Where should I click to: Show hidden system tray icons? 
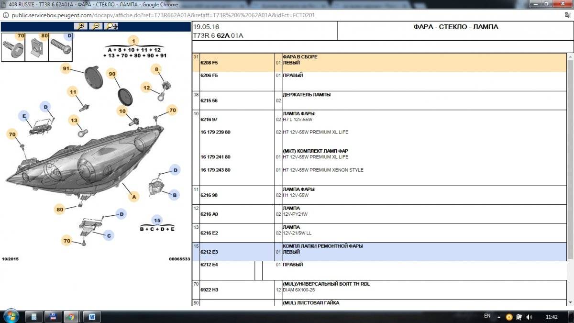(x=499, y=317)
